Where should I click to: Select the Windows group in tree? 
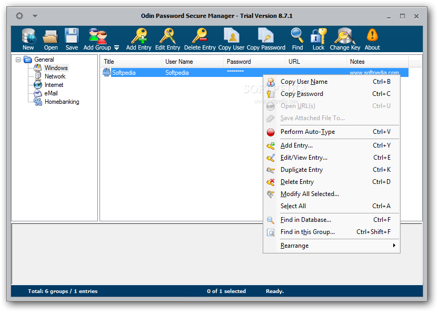56,68
